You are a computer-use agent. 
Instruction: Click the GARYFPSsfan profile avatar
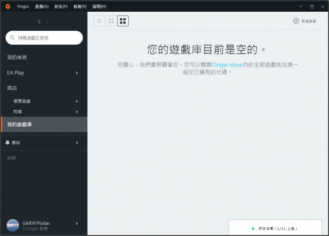tap(13, 226)
